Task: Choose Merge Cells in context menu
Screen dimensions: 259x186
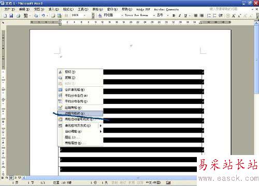Action: tap(80, 90)
